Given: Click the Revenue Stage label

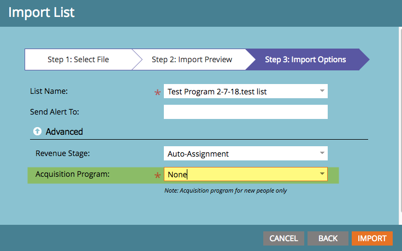Looking at the screenshot, I should coord(63,153).
